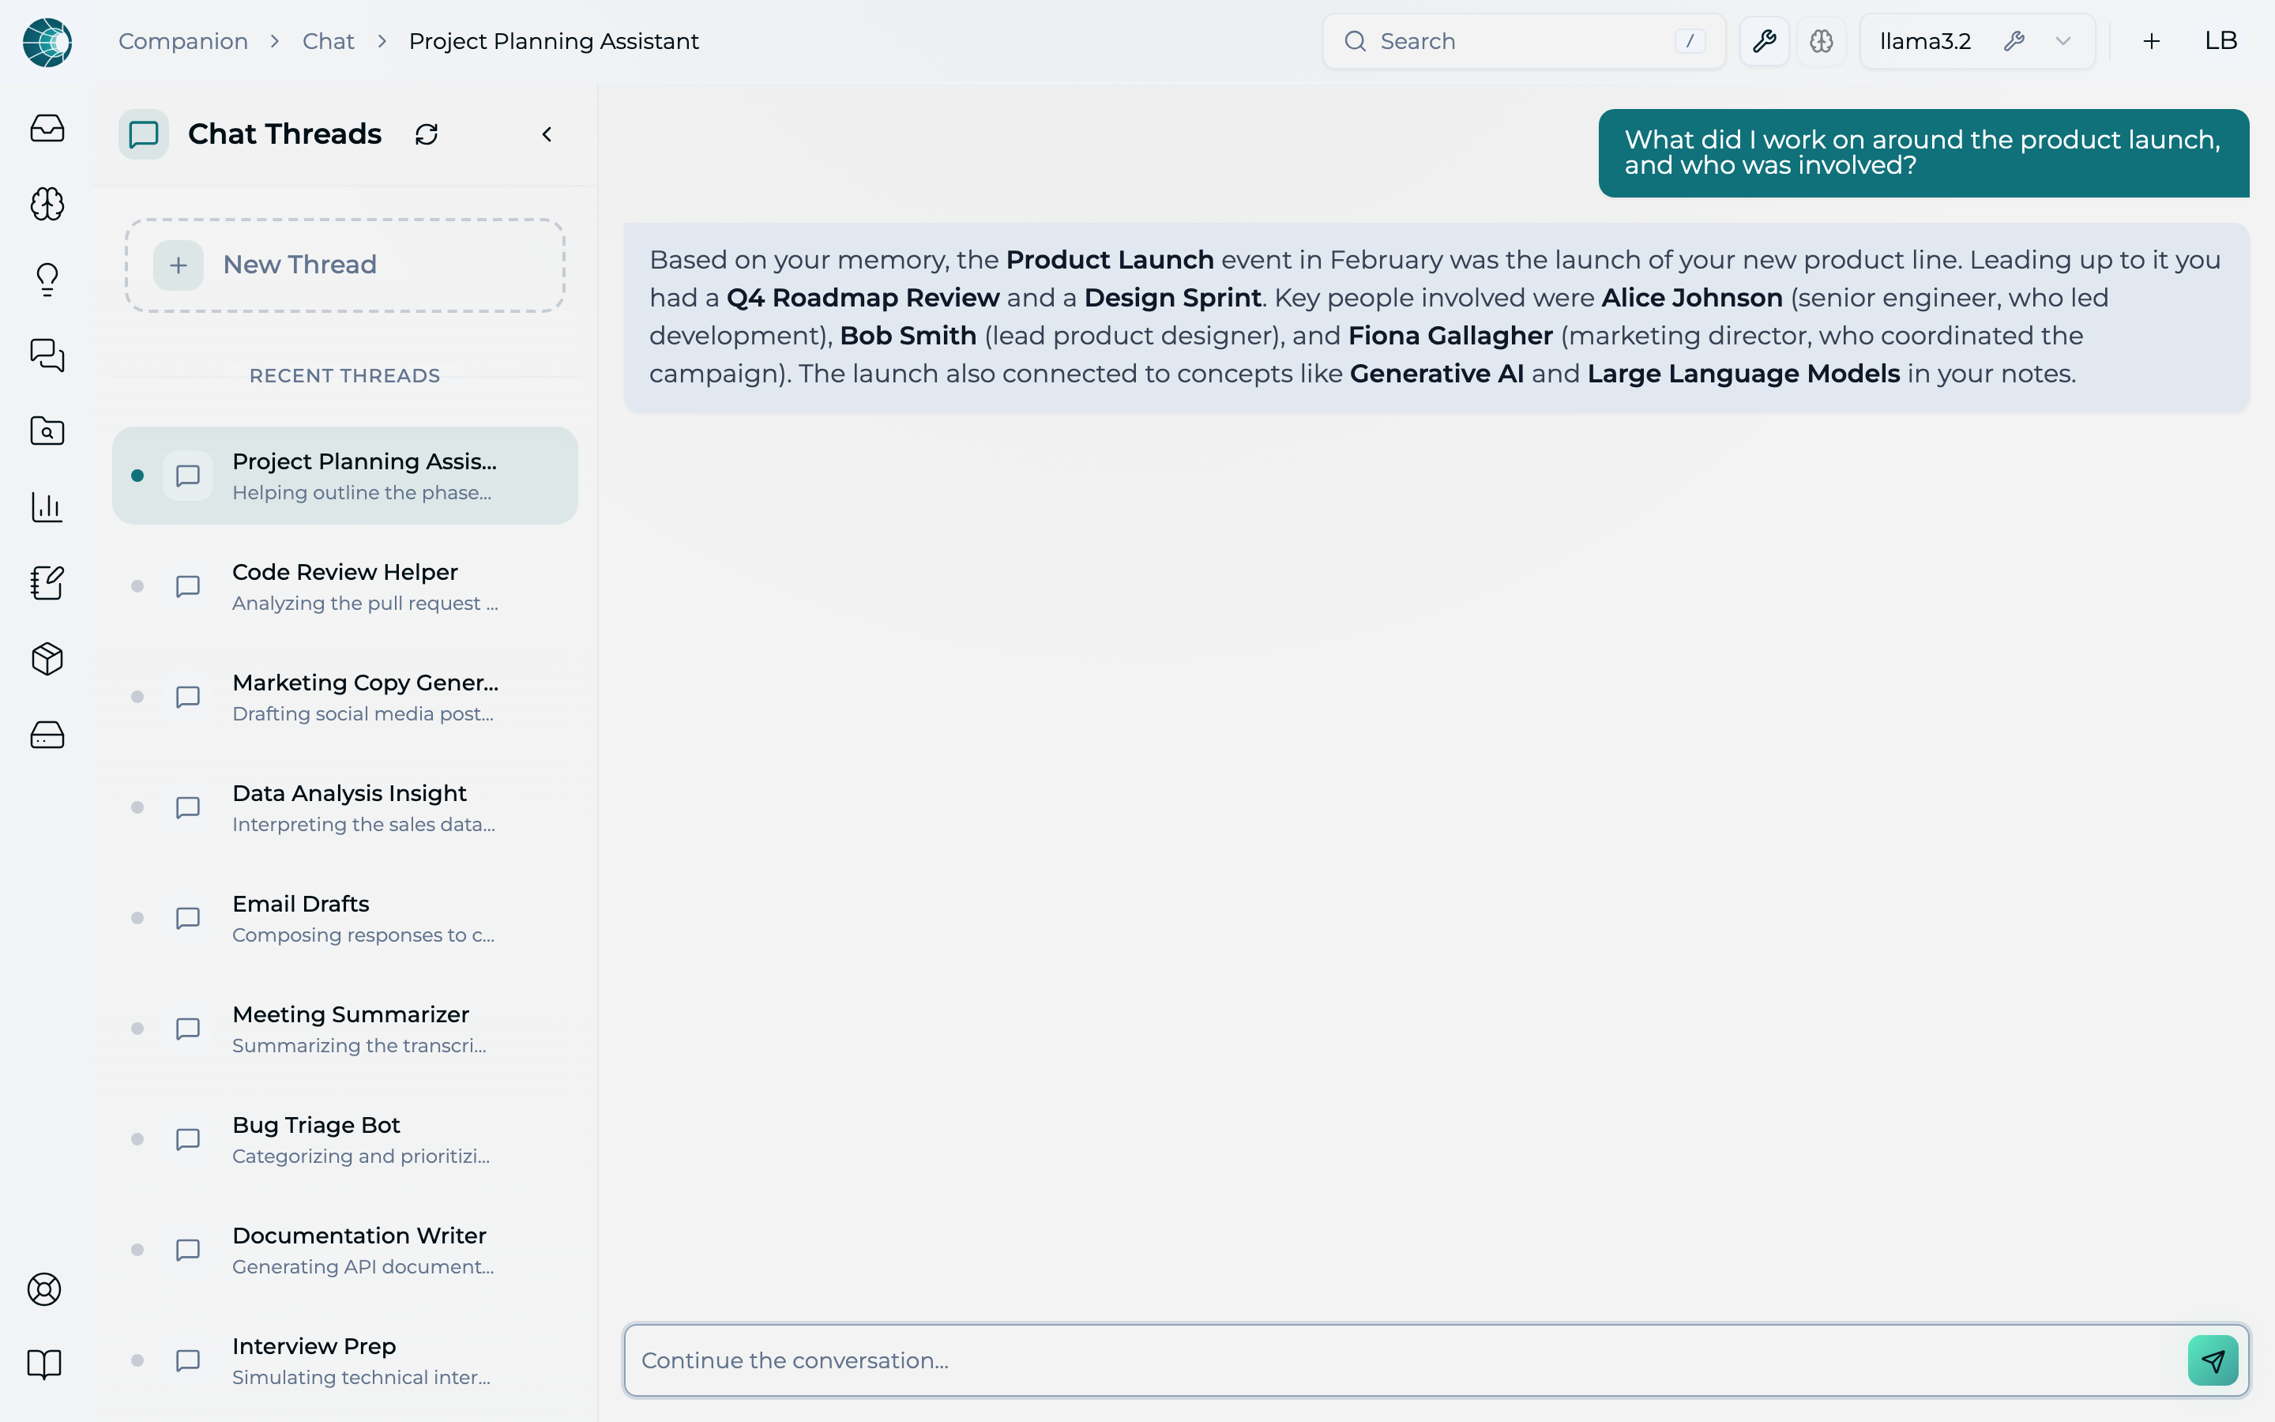
Task: Select the Meeting Summarizer thread
Action: [345, 1029]
